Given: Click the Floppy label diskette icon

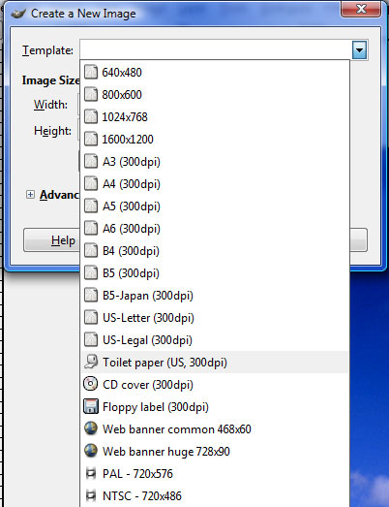Looking at the screenshot, I should pyautogui.click(x=91, y=406).
